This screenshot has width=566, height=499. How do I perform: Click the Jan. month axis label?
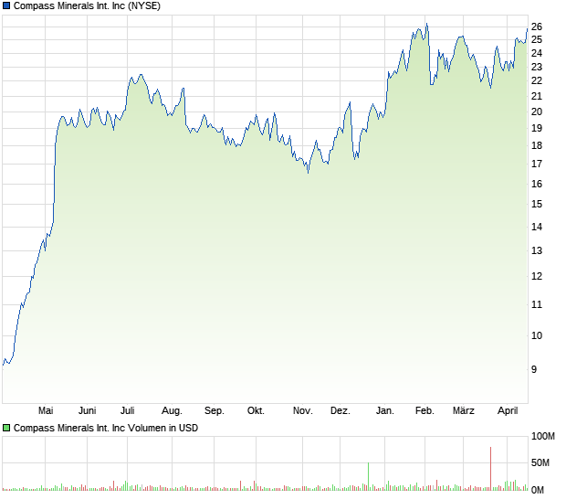(385, 411)
